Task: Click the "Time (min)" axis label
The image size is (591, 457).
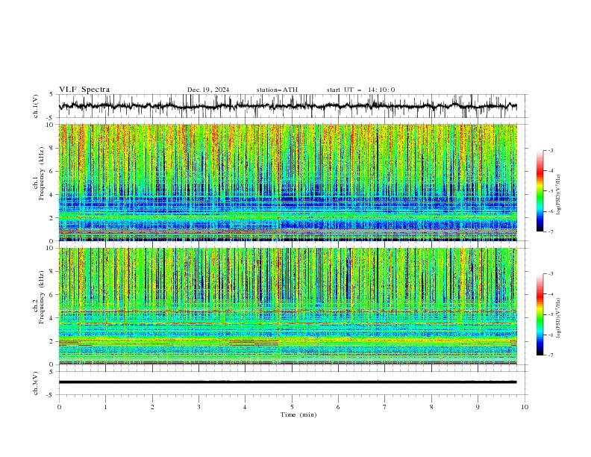Action: (298, 414)
